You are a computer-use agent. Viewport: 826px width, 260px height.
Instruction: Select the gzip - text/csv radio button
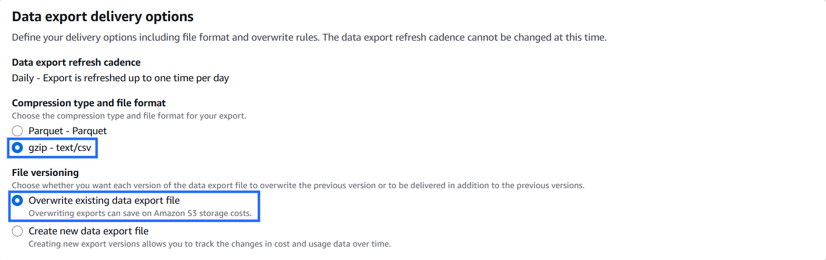point(18,148)
